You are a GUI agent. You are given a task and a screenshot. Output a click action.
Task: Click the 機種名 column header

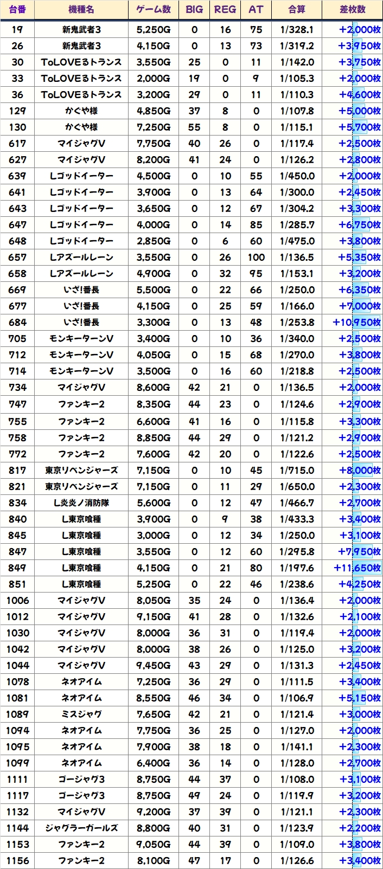click(x=81, y=10)
